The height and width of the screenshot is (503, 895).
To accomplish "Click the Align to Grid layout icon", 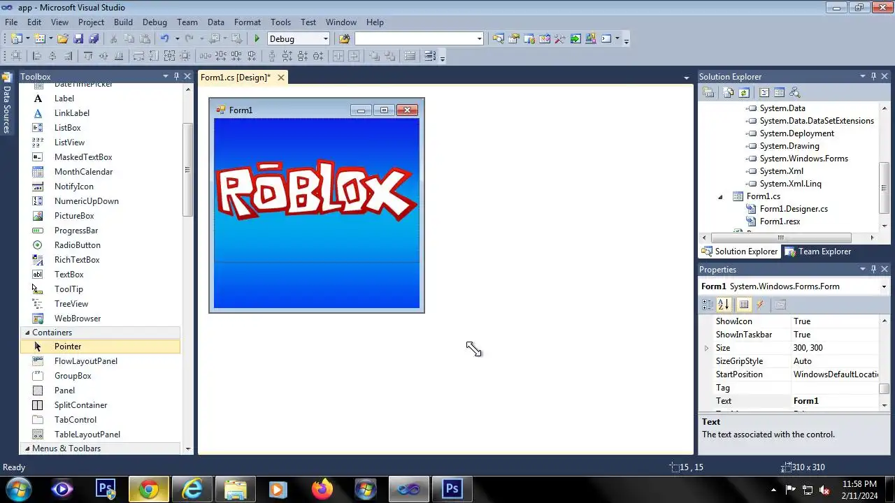I will click(x=16, y=56).
